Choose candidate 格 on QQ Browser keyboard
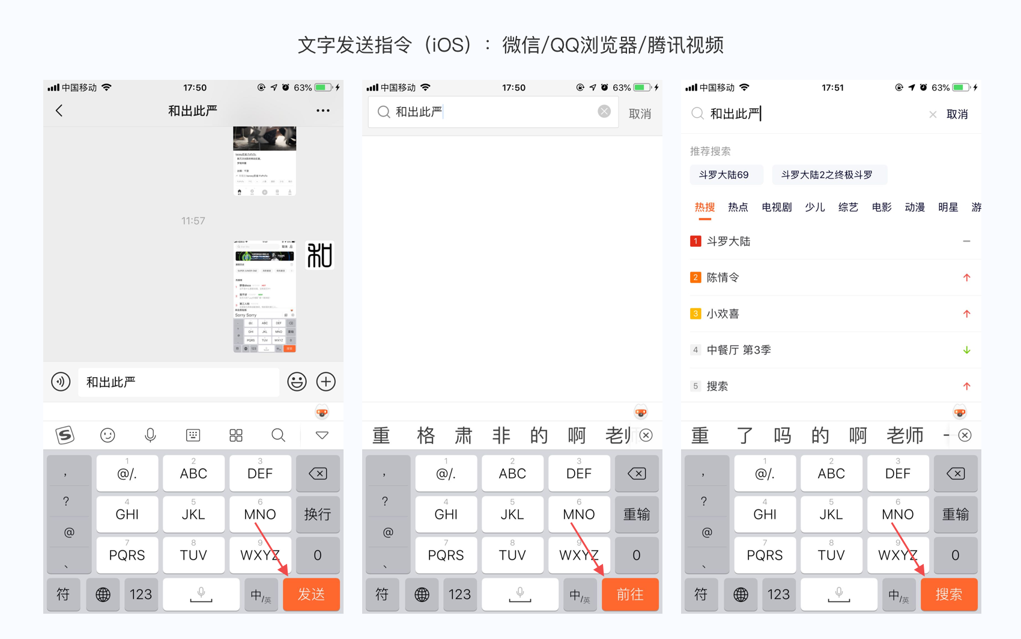 click(x=426, y=435)
